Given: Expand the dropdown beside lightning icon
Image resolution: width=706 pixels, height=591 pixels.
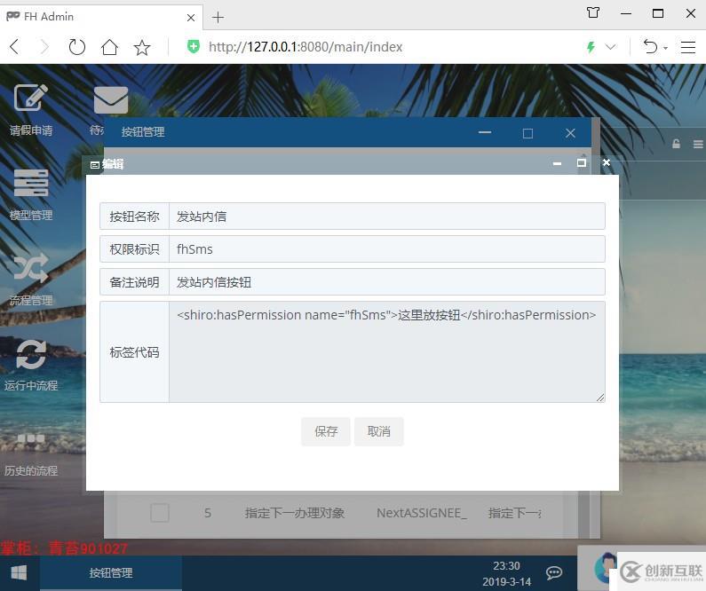Looking at the screenshot, I should pyautogui.click(x=611, y=47).
